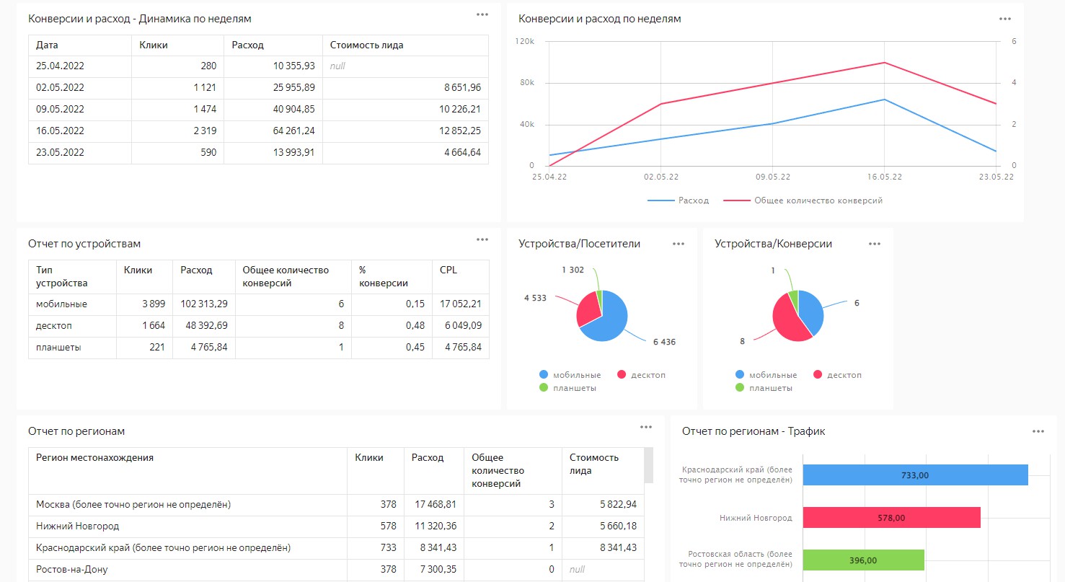Select the 16.05.2022 date cell in the weekly table

coord(80,131)
